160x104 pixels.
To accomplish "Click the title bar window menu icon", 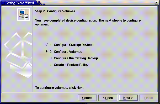I will click(x=3, y=3).
